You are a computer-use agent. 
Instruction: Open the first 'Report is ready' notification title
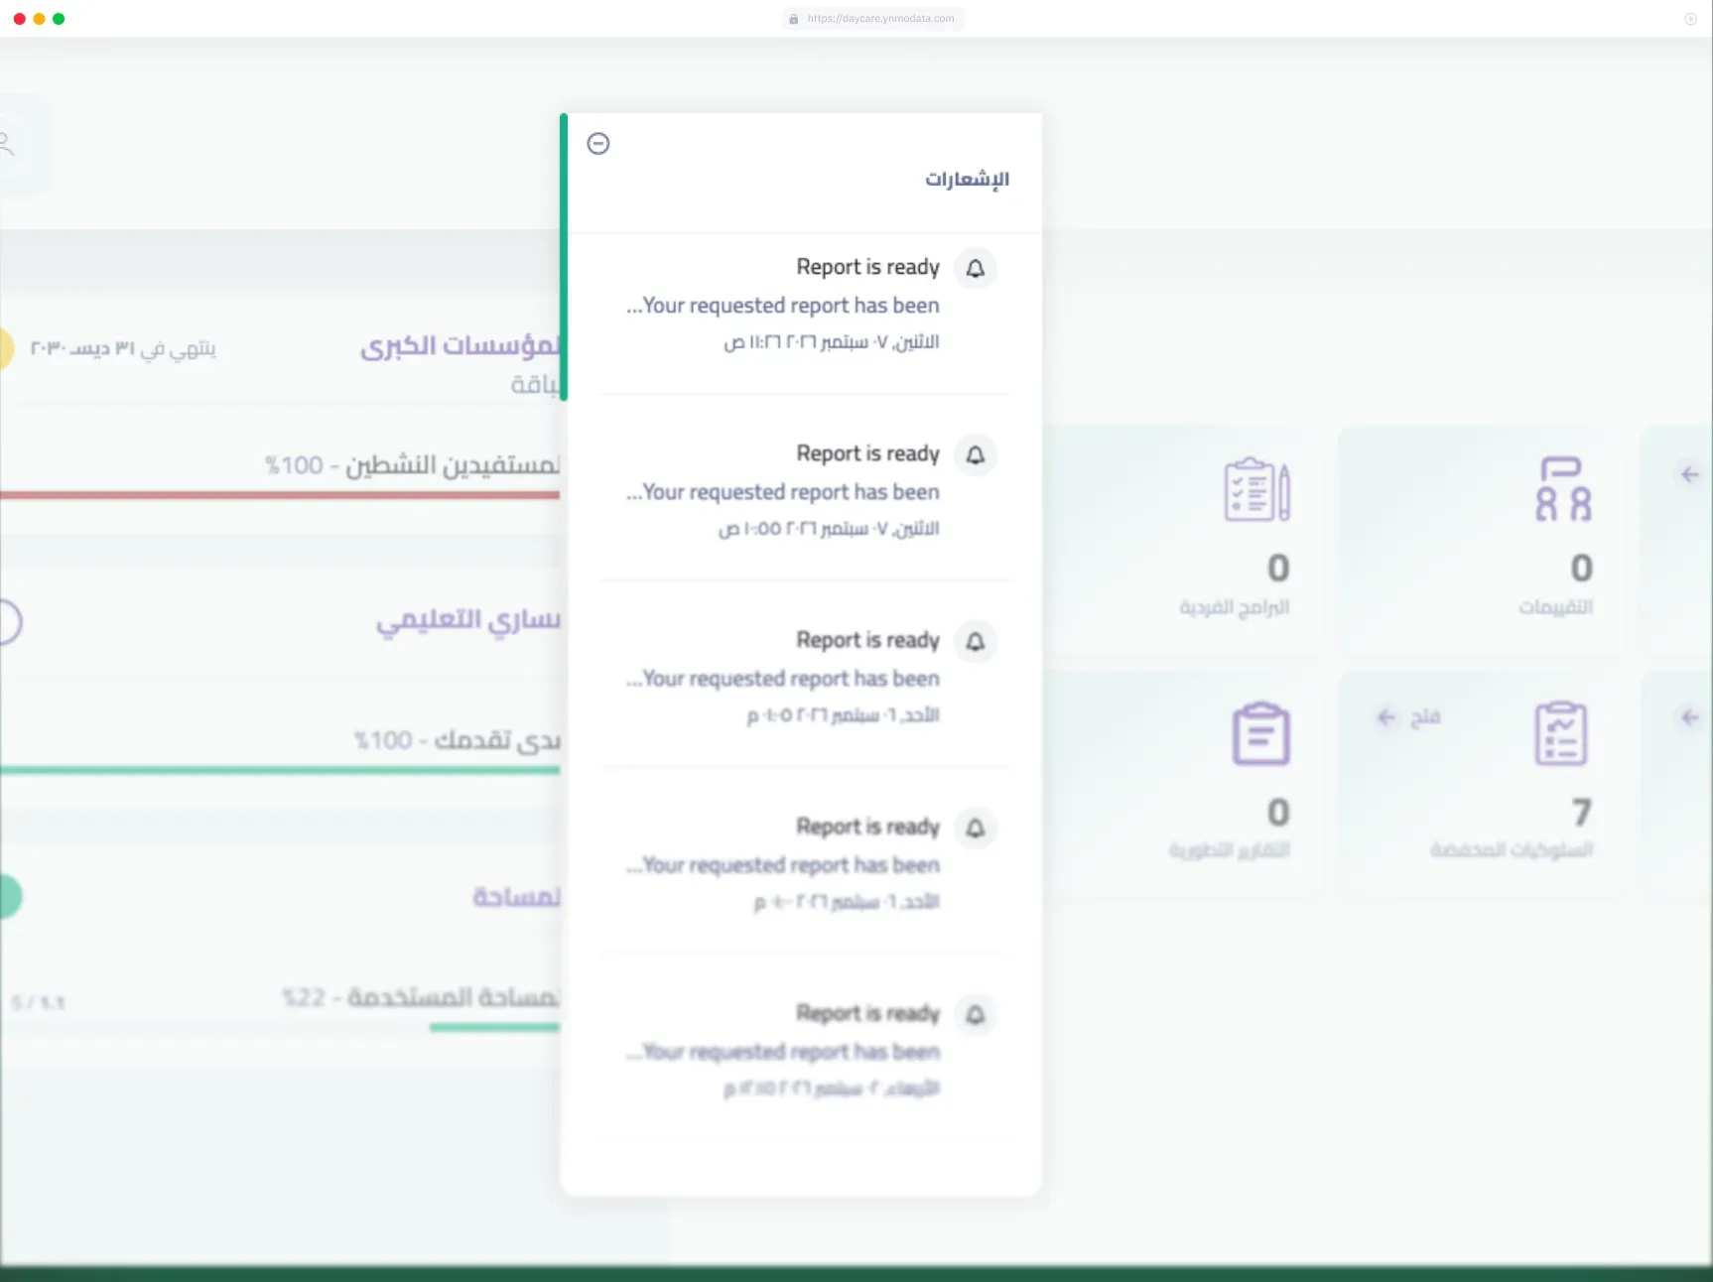tap(867, 267)
